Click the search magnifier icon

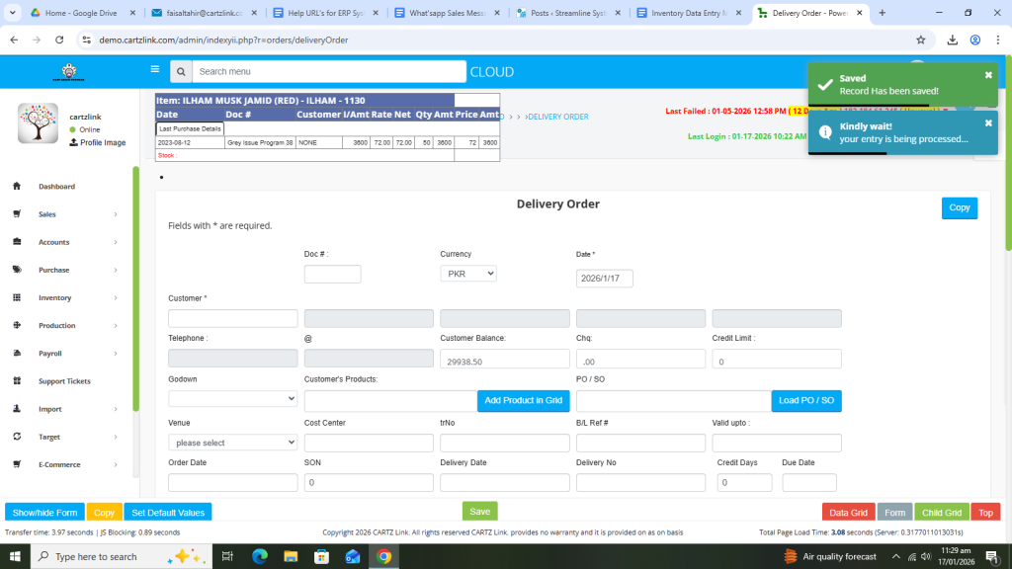point(180,72)
